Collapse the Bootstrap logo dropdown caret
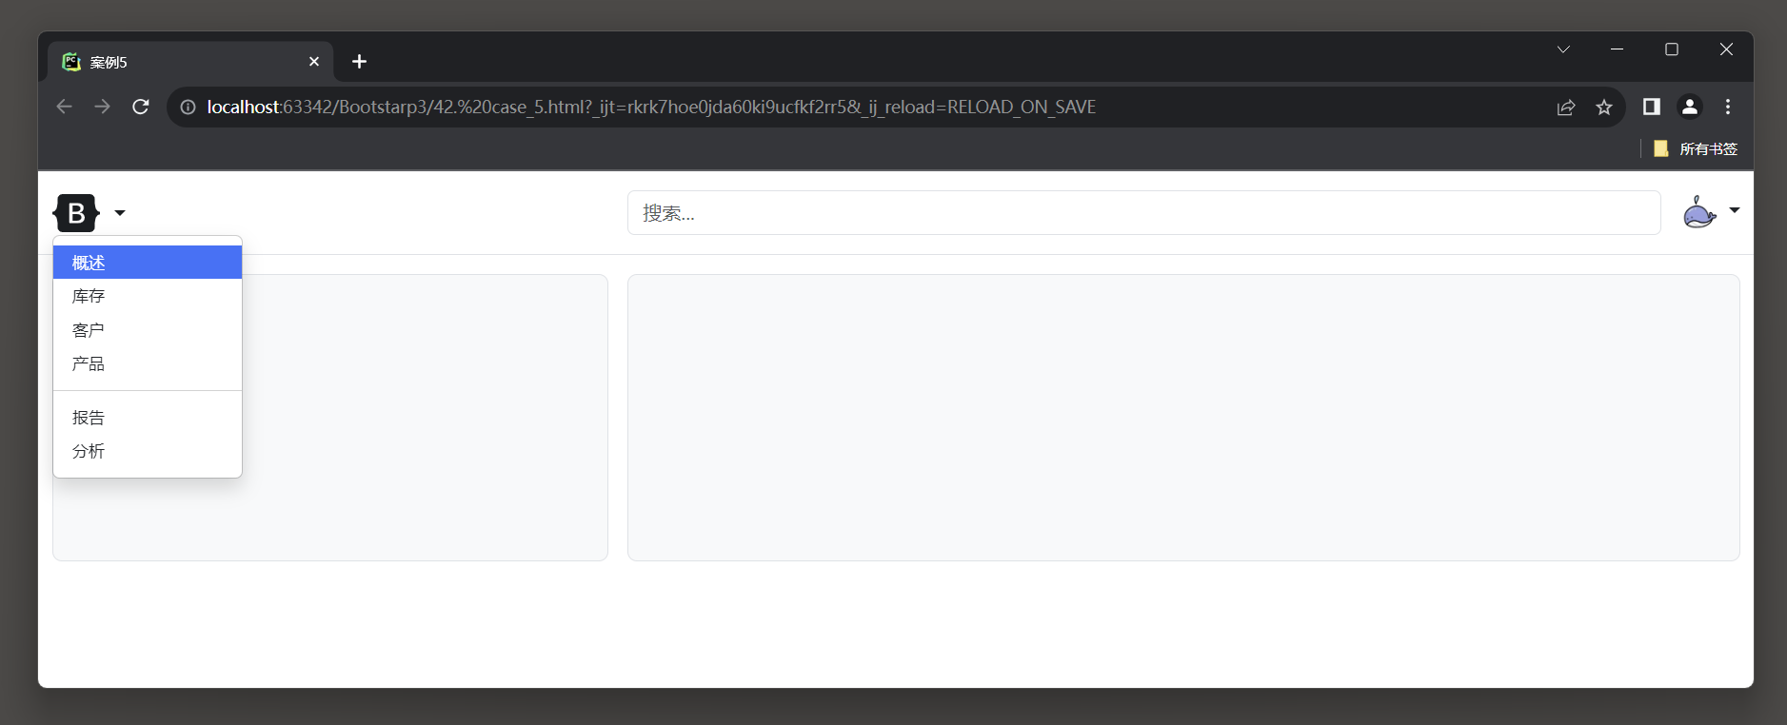 [120, 213]
